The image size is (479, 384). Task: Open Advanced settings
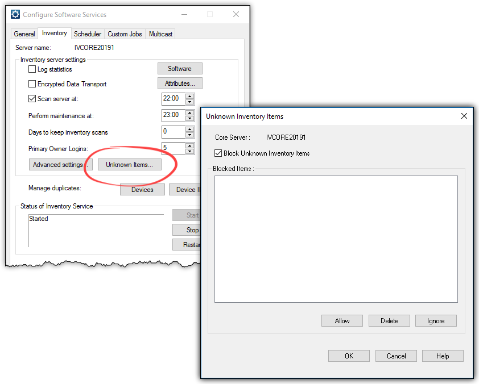pos(57,165)
